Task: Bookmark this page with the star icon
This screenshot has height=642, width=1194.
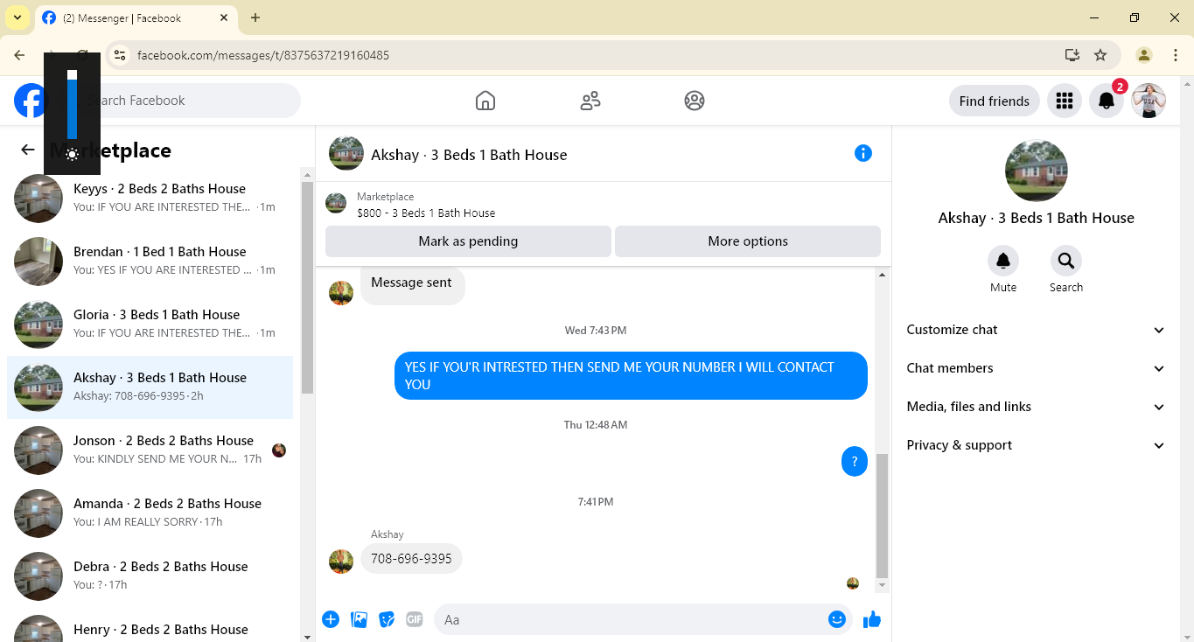Action: [x=1100, y=55]
